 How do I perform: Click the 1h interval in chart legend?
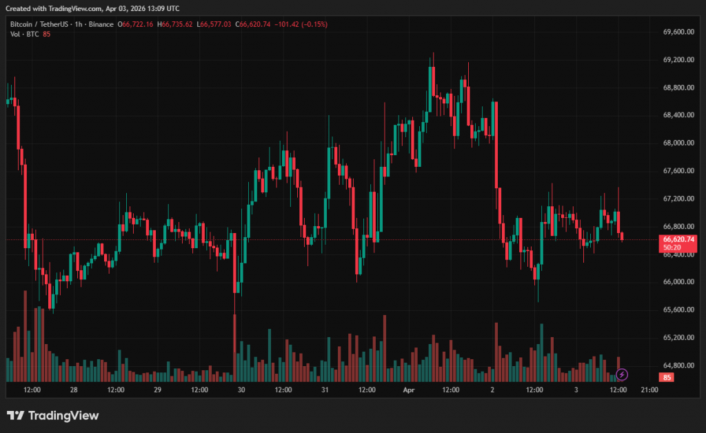click(79, 24)
